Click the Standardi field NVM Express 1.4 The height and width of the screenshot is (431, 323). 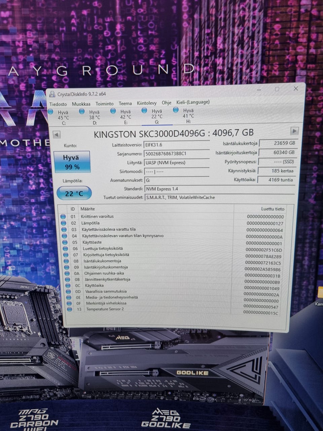[x=219, y=189]
